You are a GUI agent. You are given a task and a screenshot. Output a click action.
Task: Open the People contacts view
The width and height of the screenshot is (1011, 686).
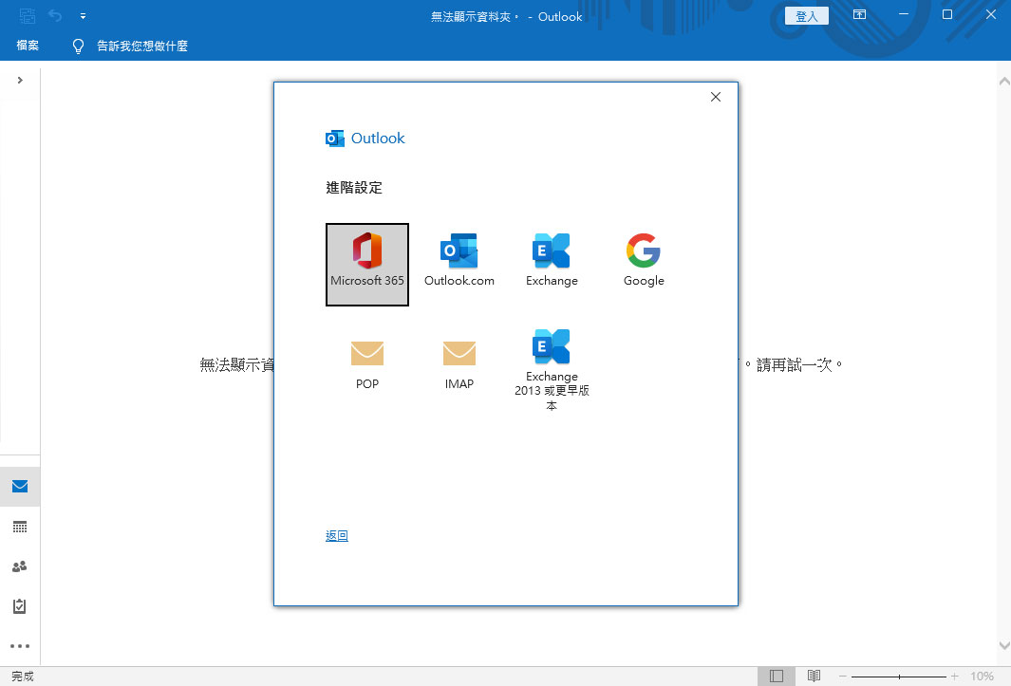click(x=20, y=566)
